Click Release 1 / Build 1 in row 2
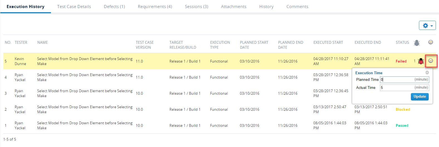439x147 pixels. pos(185,109)
